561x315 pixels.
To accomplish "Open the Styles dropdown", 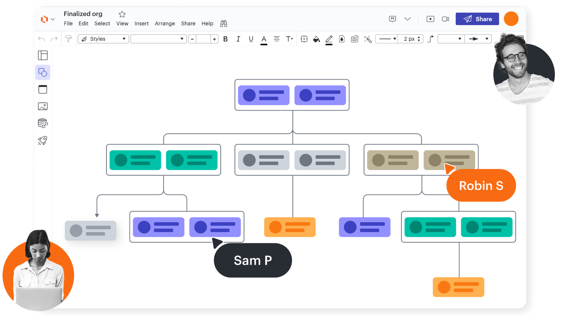I will tap(104, 39).
